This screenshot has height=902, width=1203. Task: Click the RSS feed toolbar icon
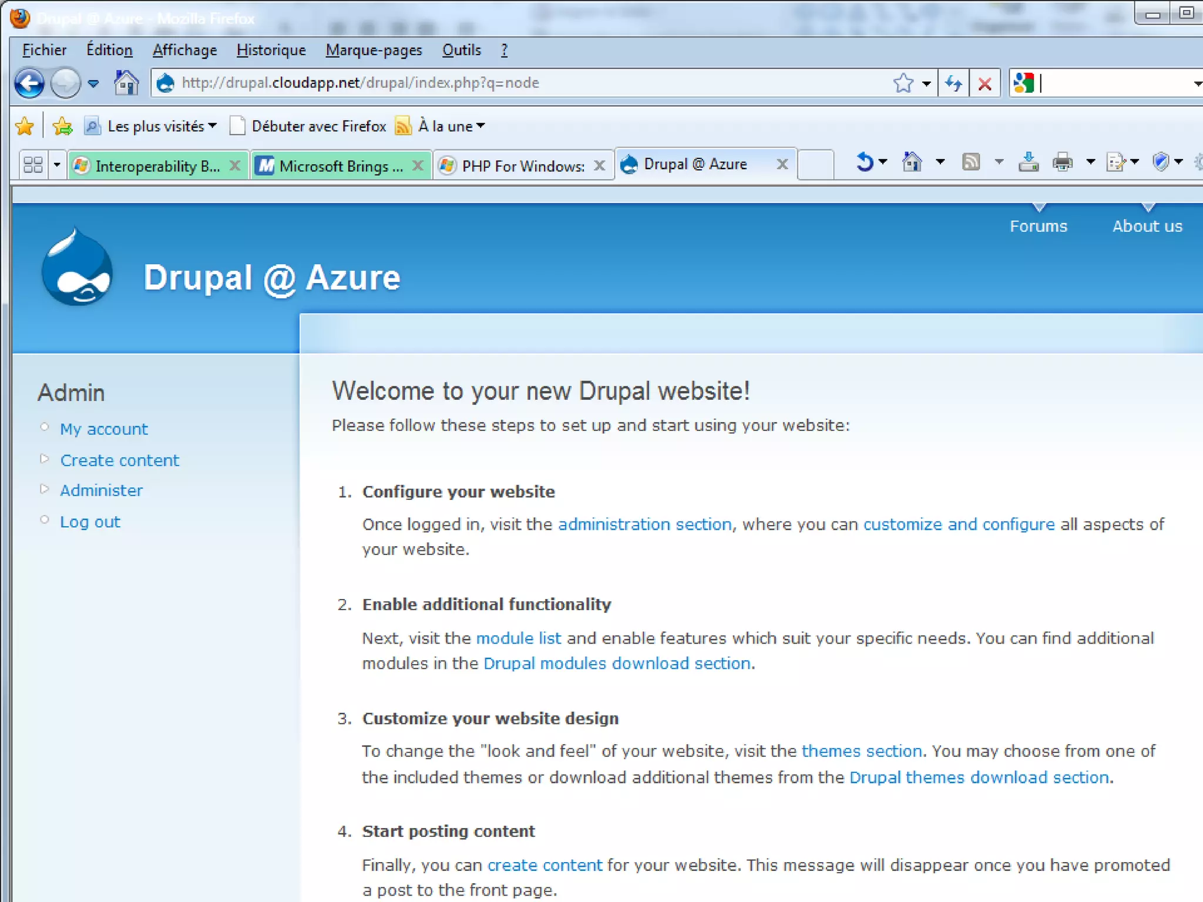[971, 161]
